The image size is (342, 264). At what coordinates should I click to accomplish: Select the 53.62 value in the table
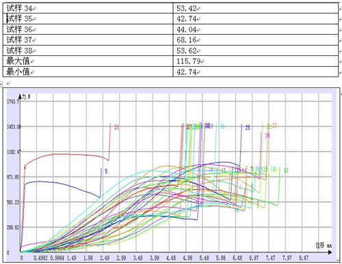[x=187, y=50]
